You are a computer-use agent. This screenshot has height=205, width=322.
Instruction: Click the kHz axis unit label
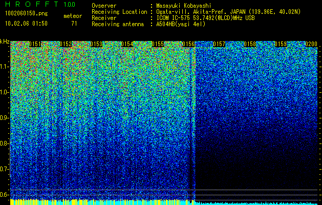[5, 42]
